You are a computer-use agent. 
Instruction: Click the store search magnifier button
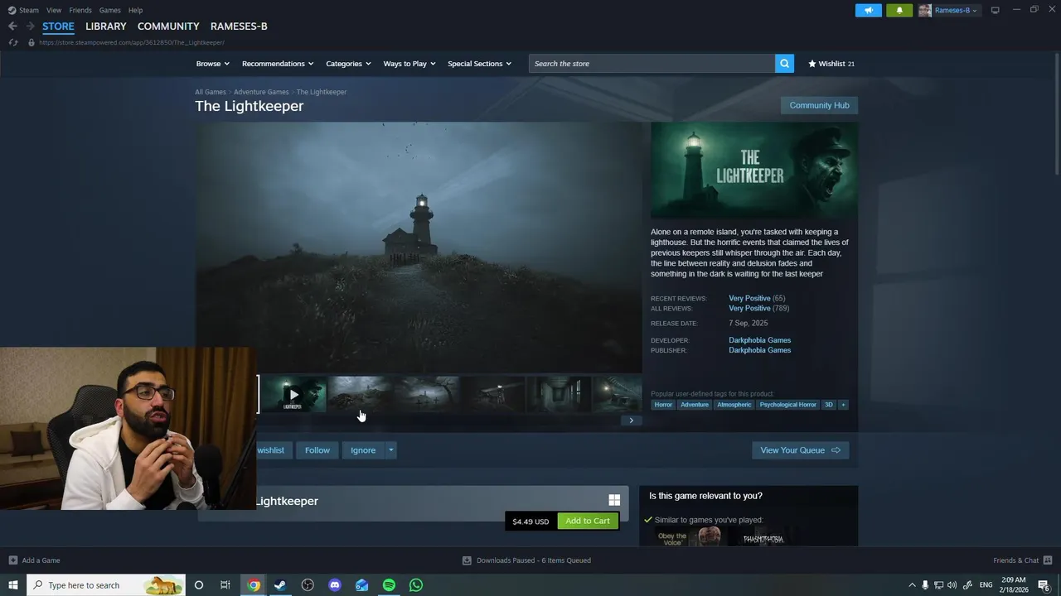(784, 64)
